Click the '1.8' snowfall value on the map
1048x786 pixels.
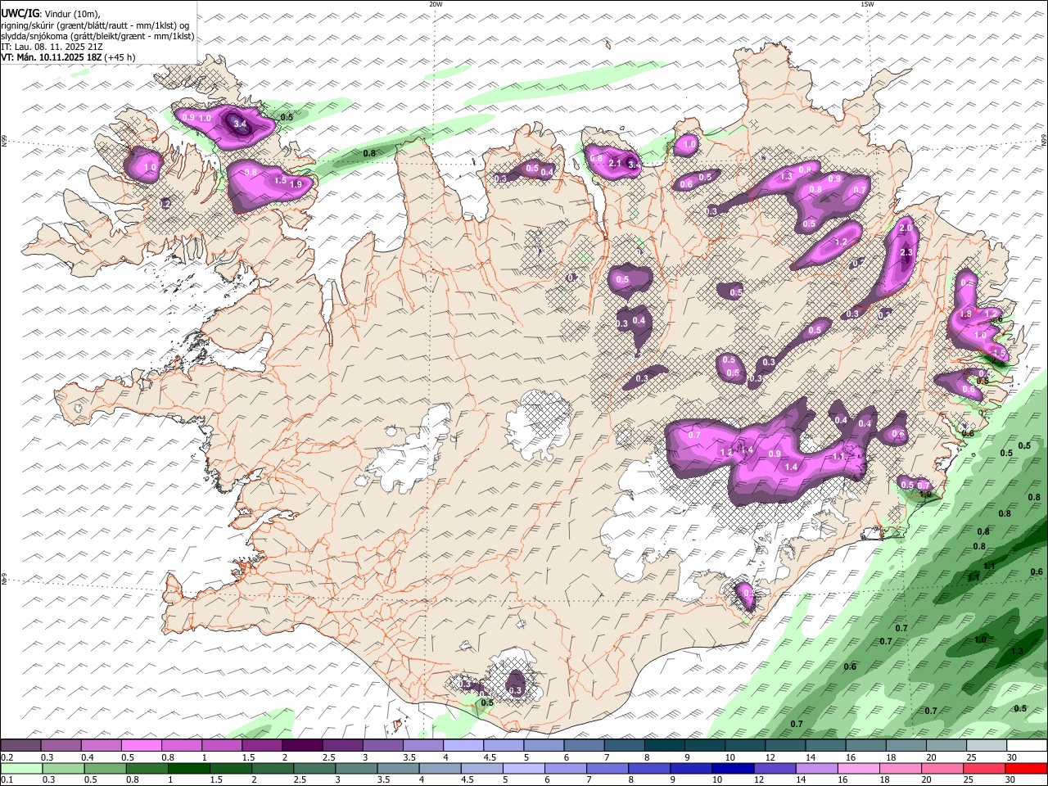[965, 314]
